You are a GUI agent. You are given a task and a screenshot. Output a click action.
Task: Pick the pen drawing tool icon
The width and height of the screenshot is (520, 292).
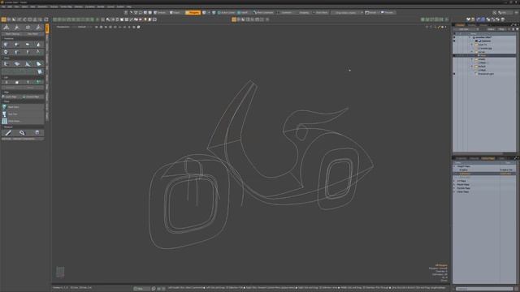(6, 63)
